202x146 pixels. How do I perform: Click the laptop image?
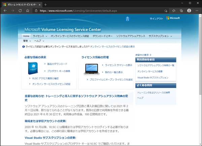coord(92,69)
